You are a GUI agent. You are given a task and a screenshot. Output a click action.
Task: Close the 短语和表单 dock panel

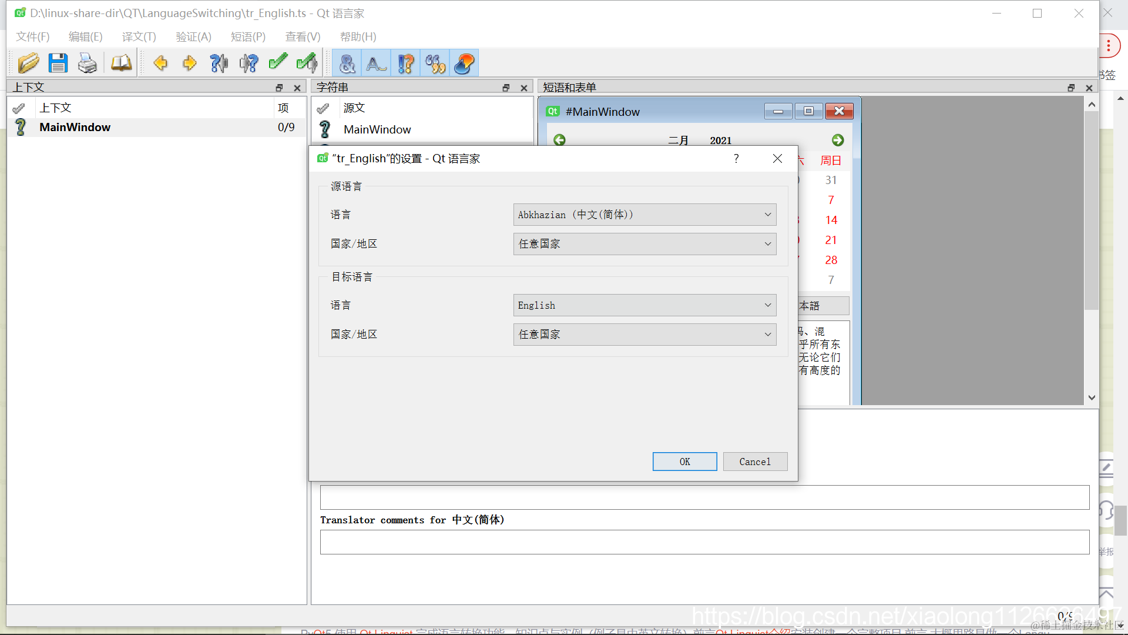pyautogui.click(x=1089, y=88)
